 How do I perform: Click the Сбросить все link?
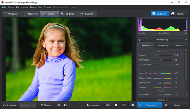[162, 100]
